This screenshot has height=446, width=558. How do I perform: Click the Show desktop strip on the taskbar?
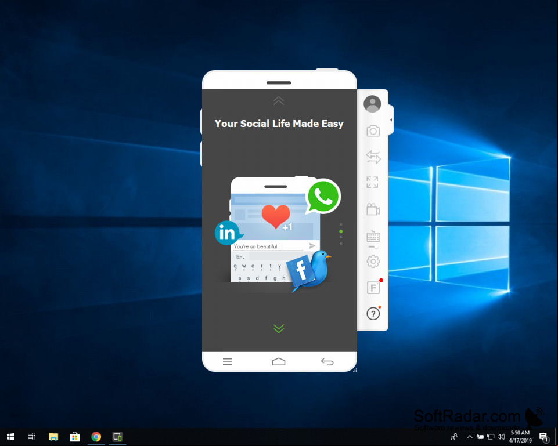pos(556,437)
